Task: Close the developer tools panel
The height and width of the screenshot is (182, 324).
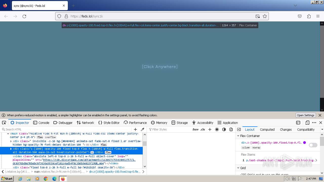Action: coord(321,123)
